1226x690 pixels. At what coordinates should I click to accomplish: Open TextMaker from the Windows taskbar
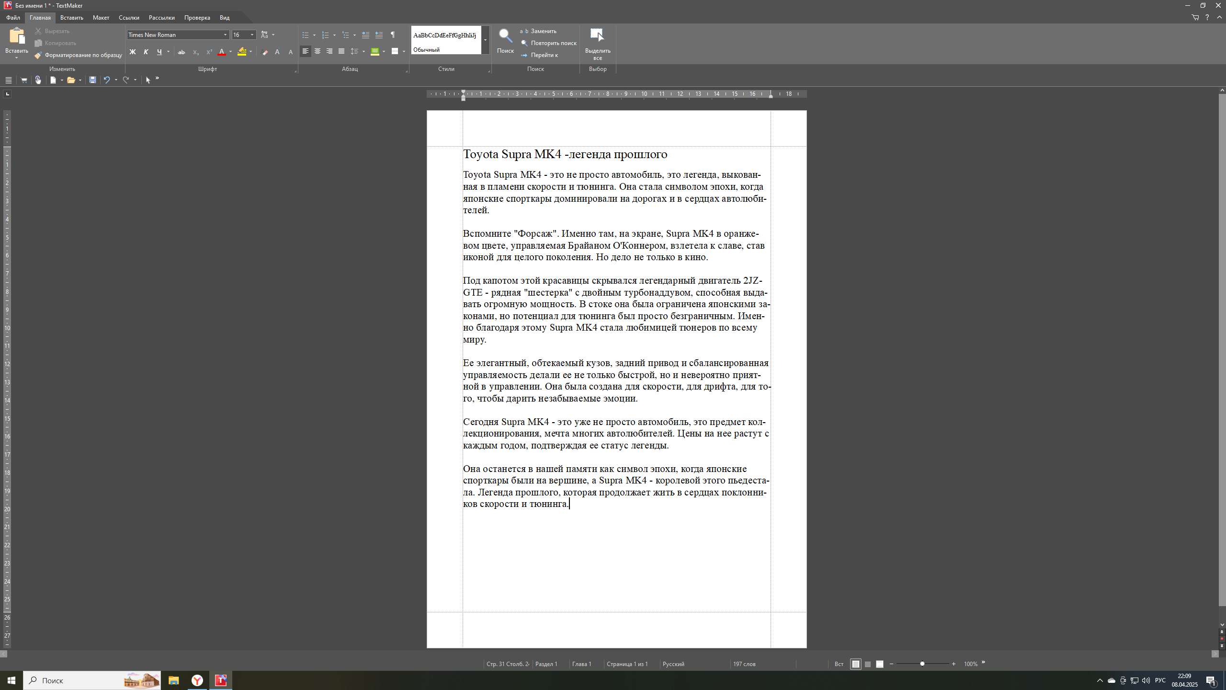coord(221,680)
